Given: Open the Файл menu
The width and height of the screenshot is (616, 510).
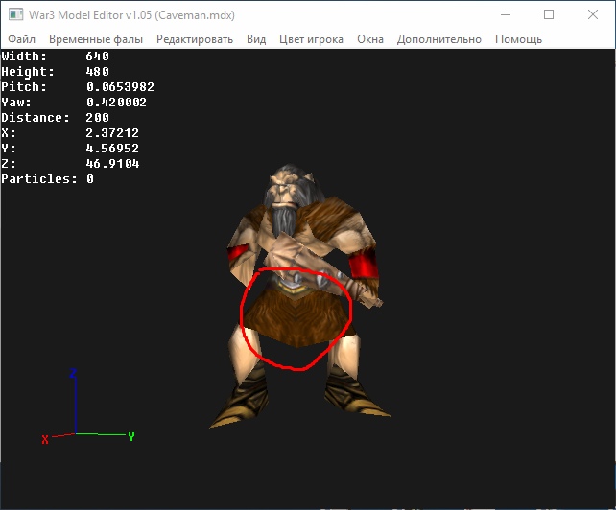Looking at the screenshot, I should coord(22,39).
